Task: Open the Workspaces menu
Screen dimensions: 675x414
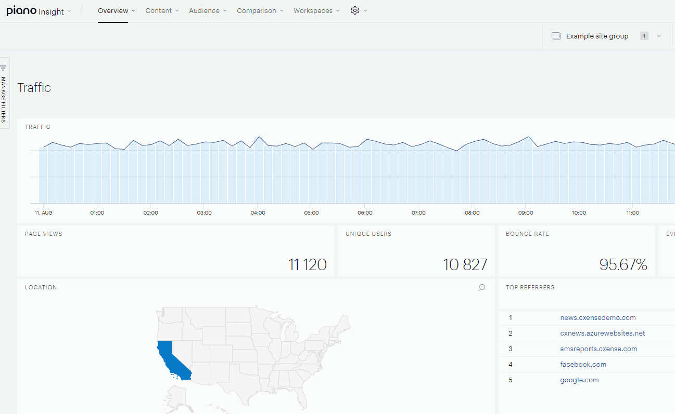Action: pos(316,10)
